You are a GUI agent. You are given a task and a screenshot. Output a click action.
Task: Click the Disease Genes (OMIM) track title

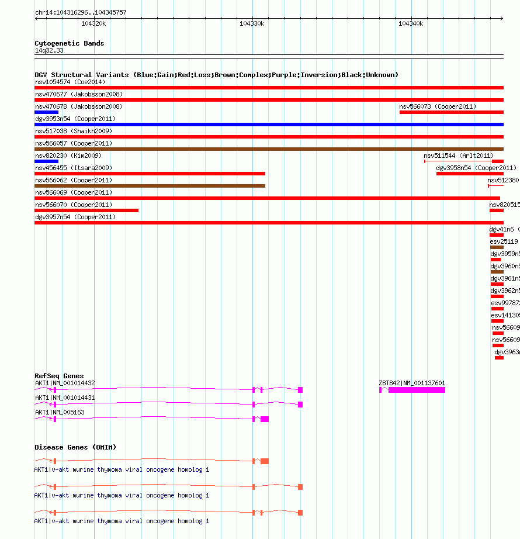click(x=75, y=447)
